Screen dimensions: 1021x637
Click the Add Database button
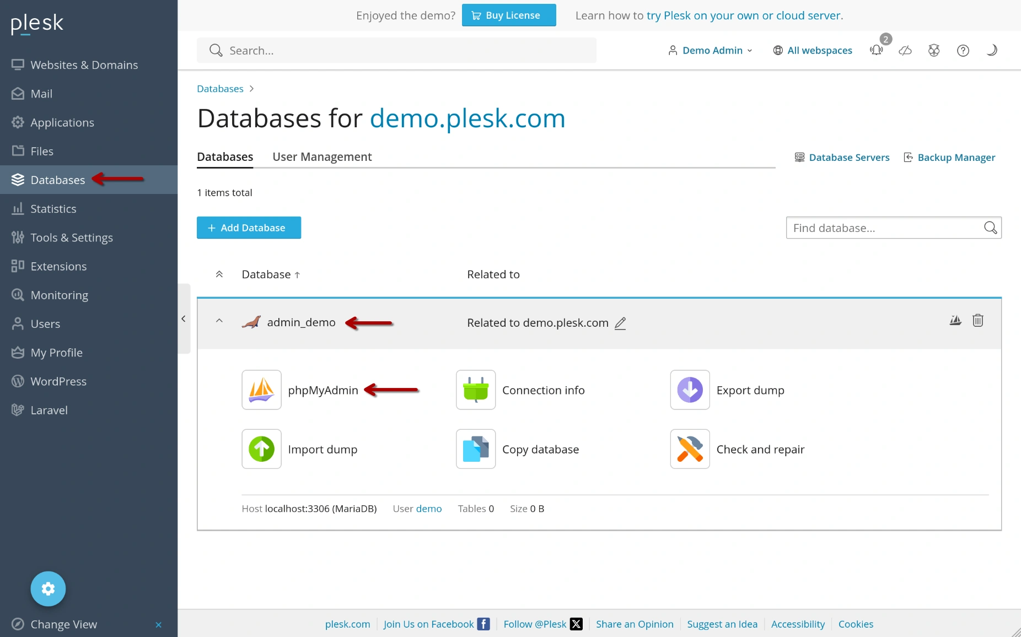coord(249,228)
